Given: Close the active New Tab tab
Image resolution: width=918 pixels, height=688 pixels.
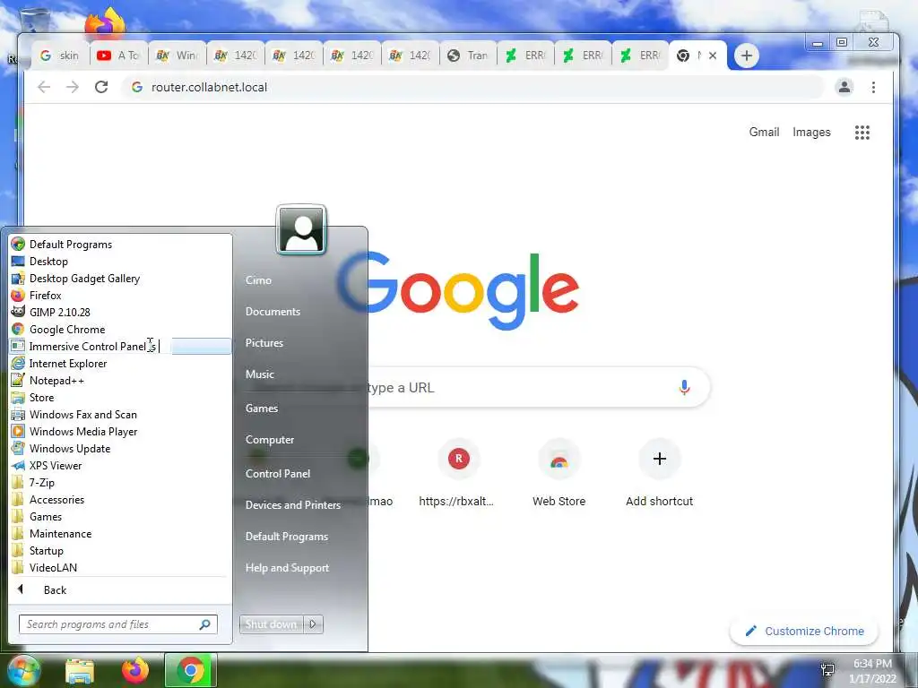Looking at the screenshot, I should [x=713, y=56].
